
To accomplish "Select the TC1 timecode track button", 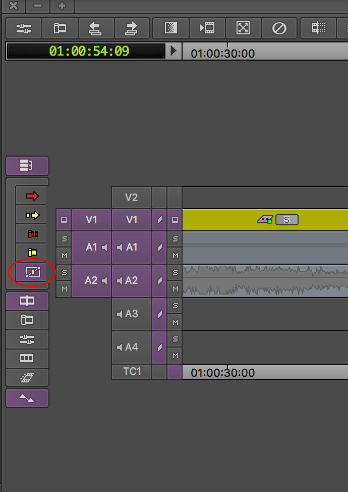I will tap(131, 371).
